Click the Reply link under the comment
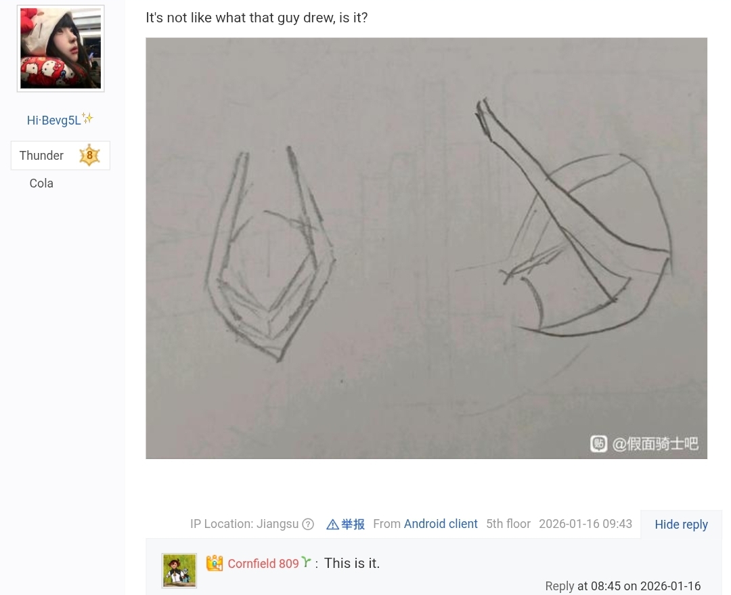 click(x=560, y=586)
